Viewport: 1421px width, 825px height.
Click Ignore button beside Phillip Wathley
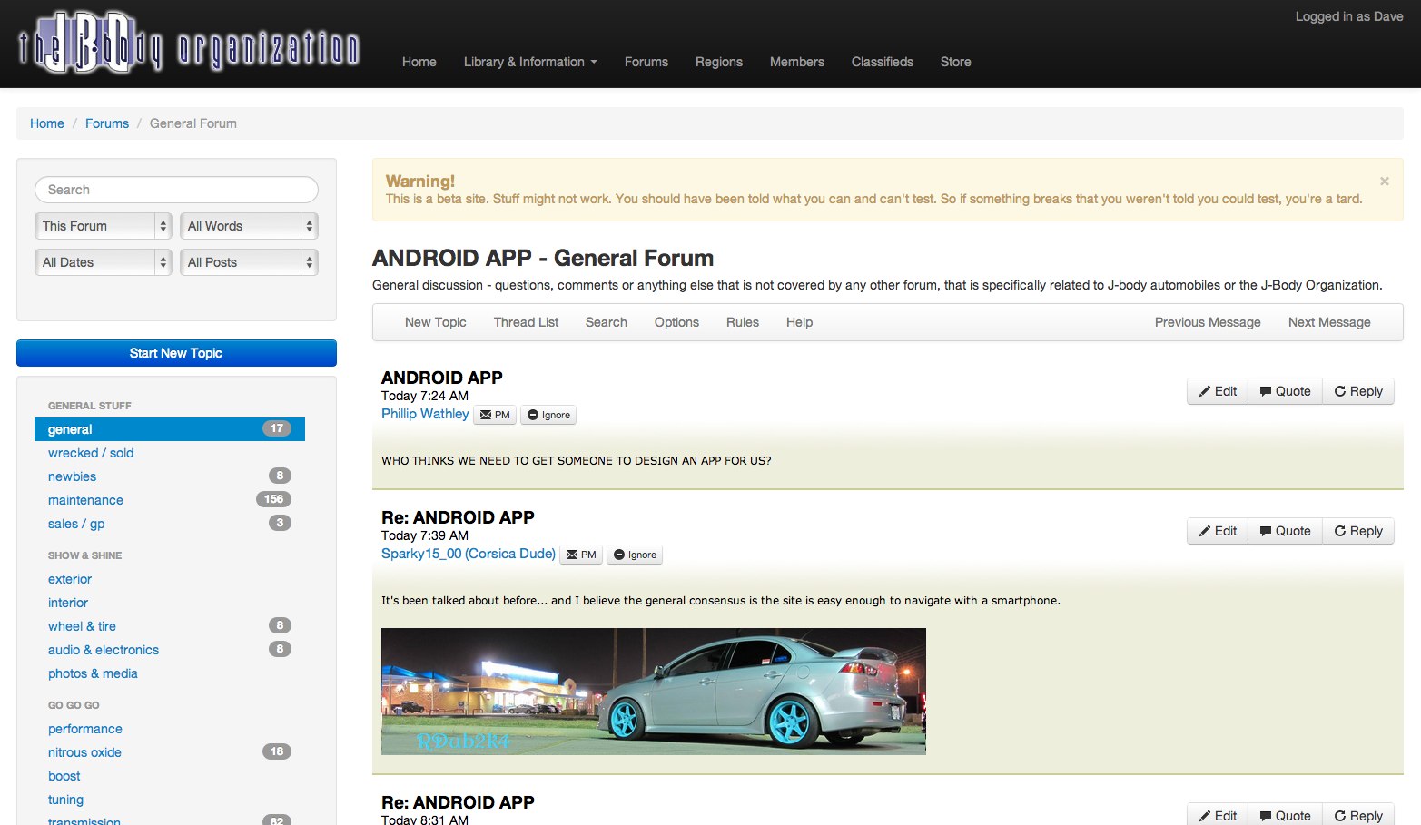(x=548, y=415)
